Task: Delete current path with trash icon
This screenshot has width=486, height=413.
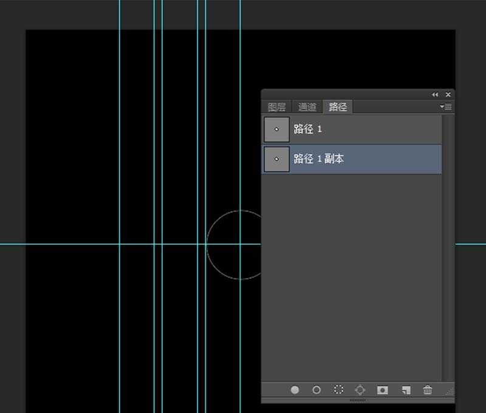Action: (x=428, y=390)
